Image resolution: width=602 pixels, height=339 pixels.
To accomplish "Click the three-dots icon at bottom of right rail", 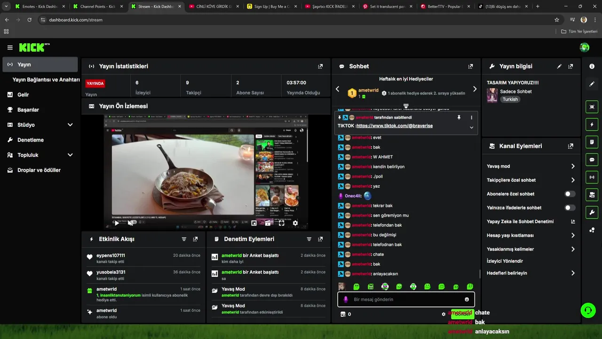I will (592, 230).
